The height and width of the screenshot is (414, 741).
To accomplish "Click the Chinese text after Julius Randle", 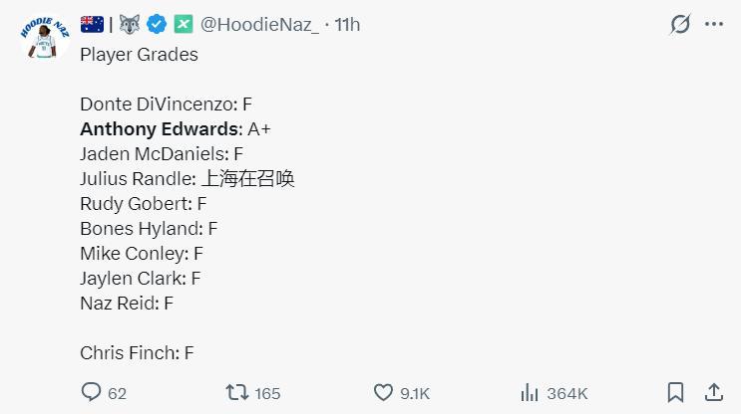I will click(x=247, y=179).
